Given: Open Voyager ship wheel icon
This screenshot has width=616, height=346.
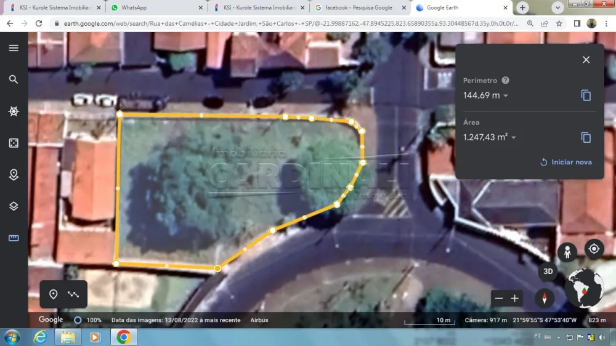Looking at the screenshot, I should coord(14,111).
